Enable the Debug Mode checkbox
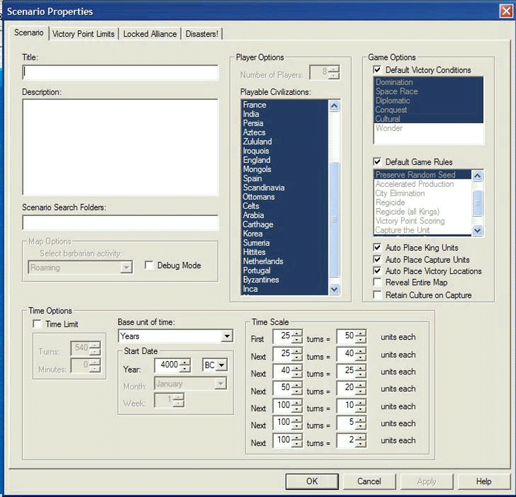The image size is (516, 497). coord(149,266)
